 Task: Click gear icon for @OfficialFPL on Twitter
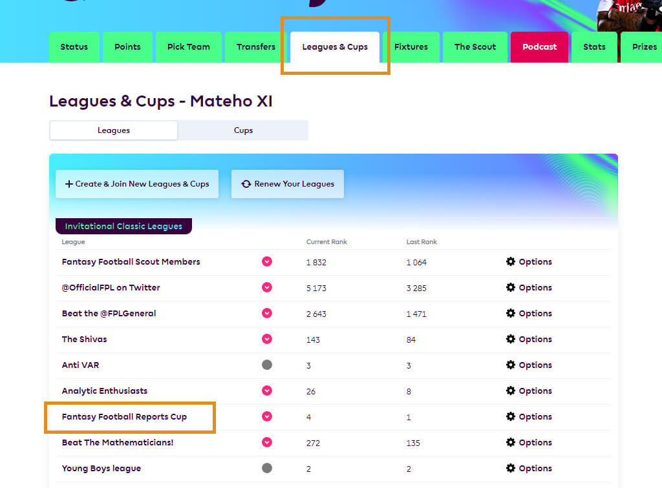pos(511,287)
